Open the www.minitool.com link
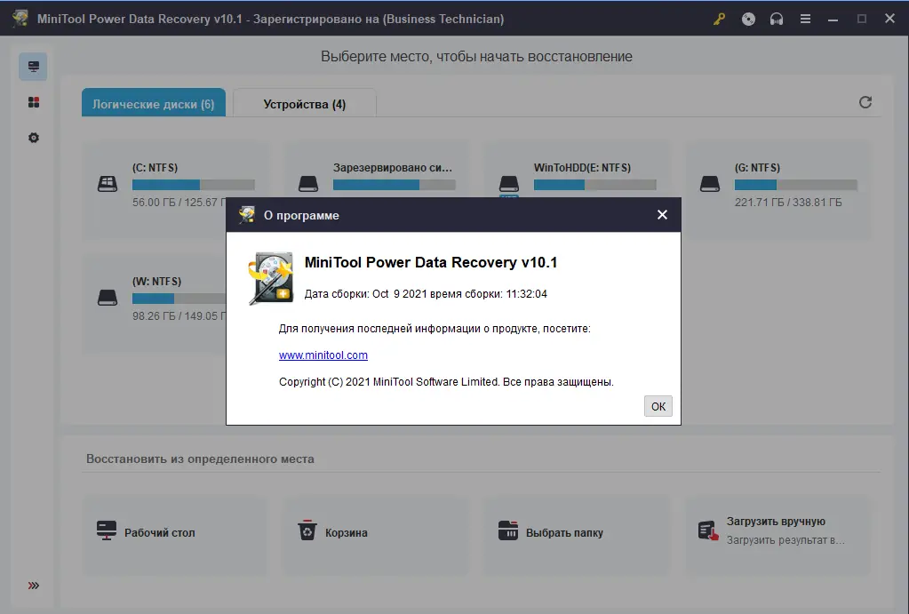 (323, 355)
